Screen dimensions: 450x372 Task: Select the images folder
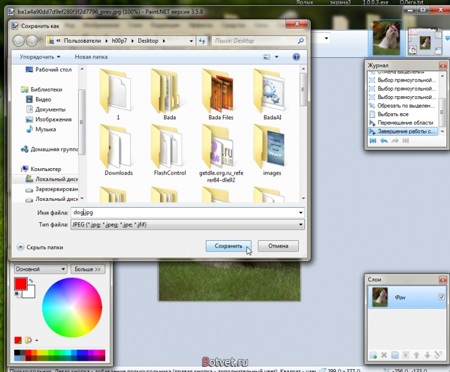272,150
